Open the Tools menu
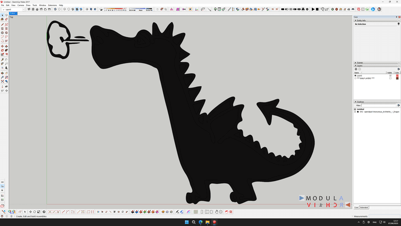Screen dimensions: 401x226 (35, 5)
